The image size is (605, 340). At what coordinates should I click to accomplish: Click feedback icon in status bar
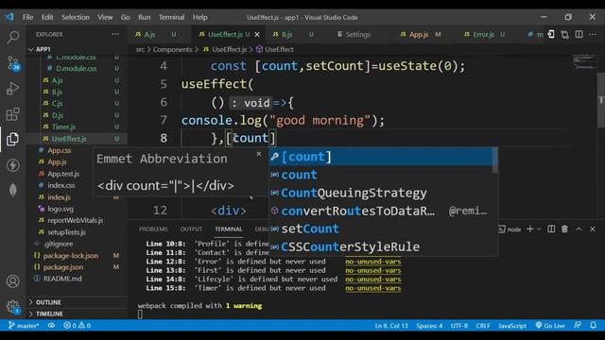coord(578,325)
